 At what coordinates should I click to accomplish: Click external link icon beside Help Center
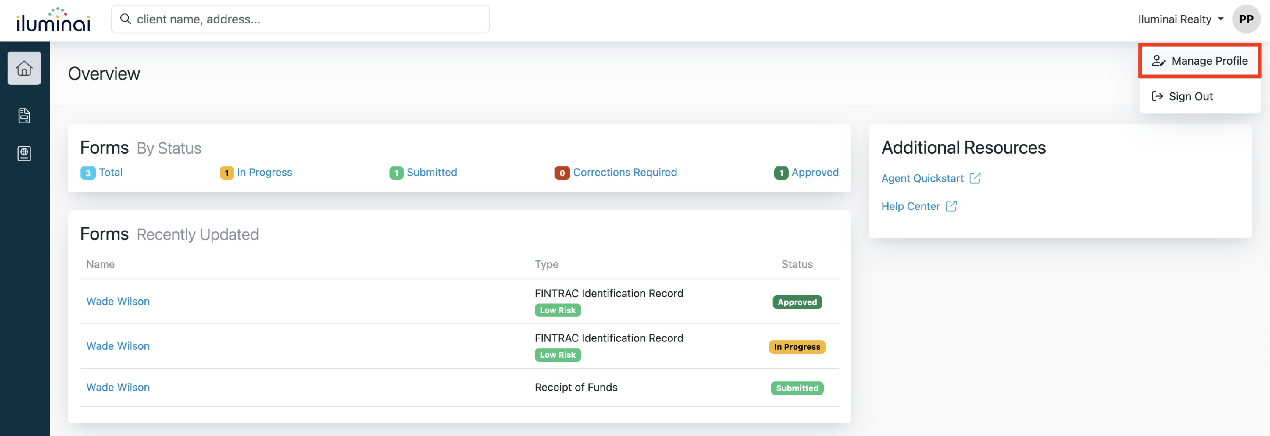click(951, 206)
